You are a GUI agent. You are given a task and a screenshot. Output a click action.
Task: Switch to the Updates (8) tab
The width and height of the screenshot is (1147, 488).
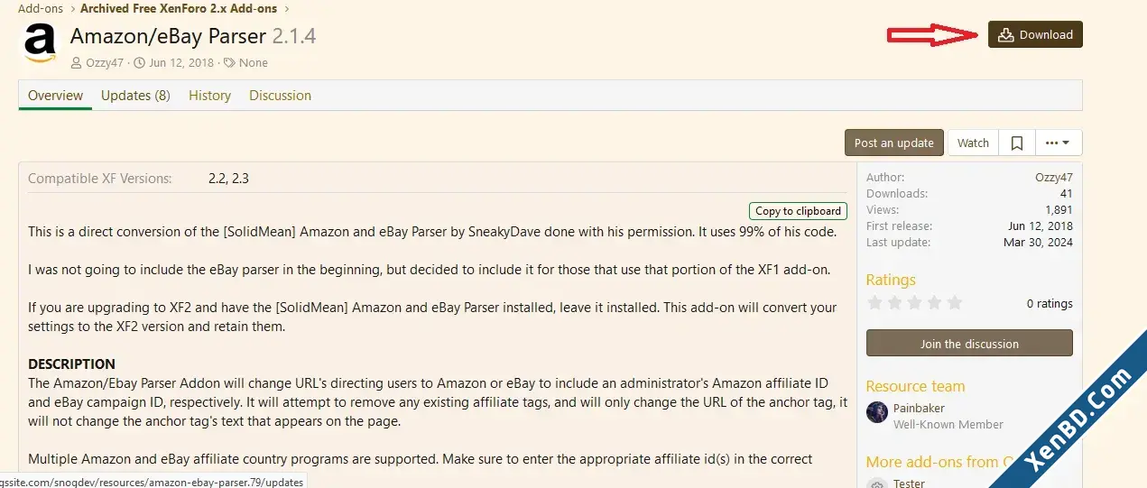point(135,96)
